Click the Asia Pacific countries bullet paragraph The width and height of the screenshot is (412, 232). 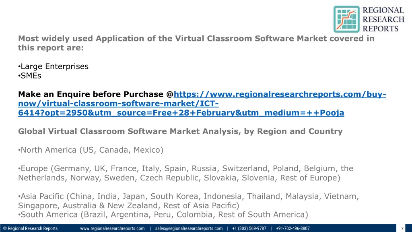[188, 201]
